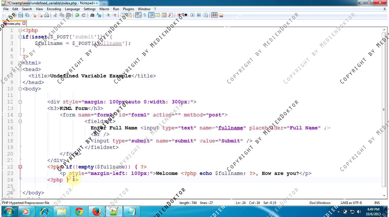
Task: Collapse the form fold marker on line 14
Action: coord(20,115)
